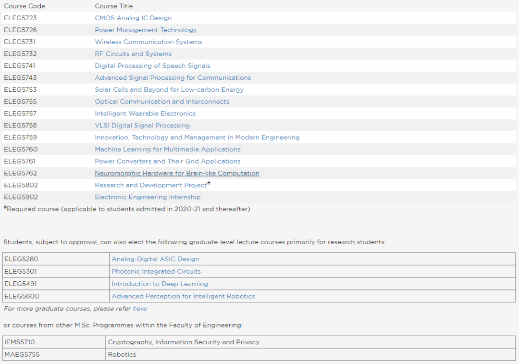519x364 pixels.
Task: Open Optical Communication and Interconnects link
Action: pos(162,101)
